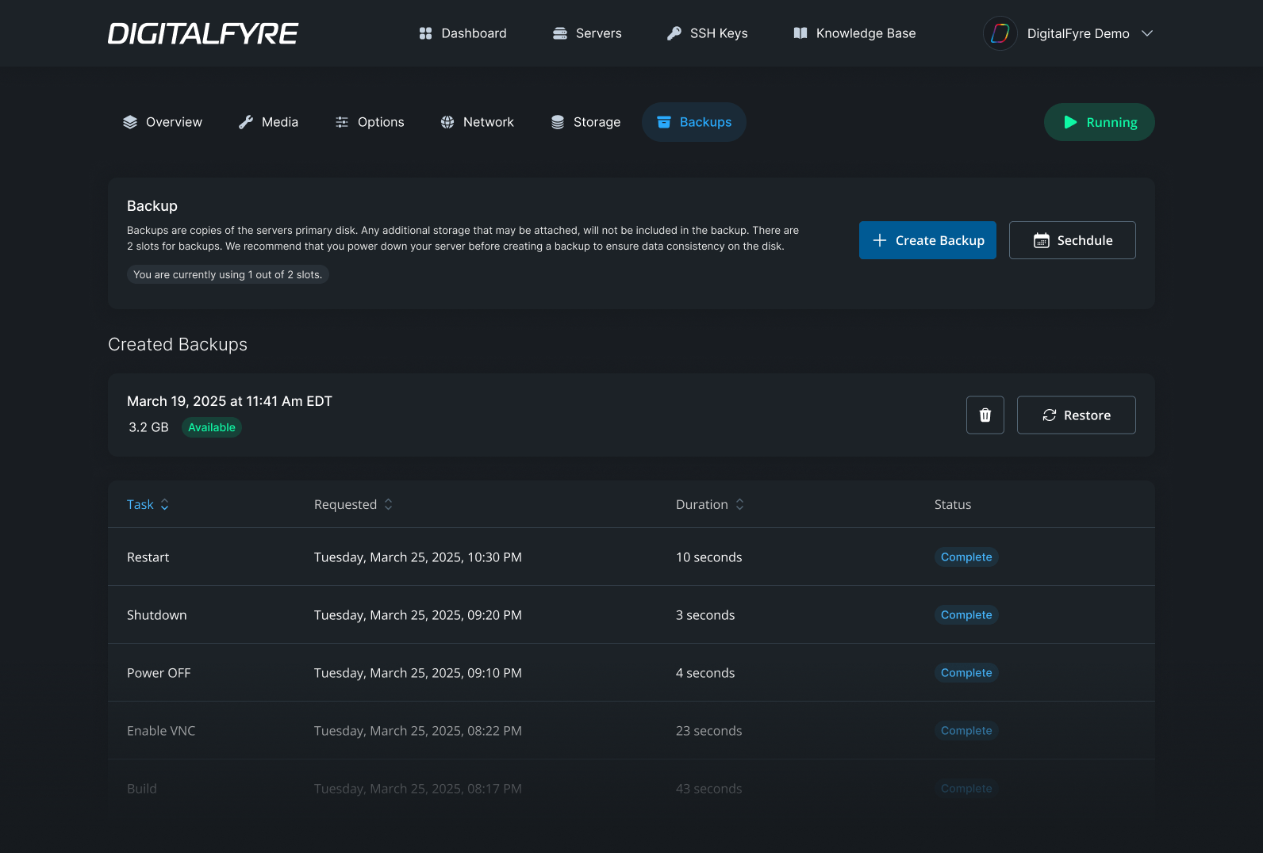Viewport: 1263px width, 853px height.
Task: Expand the DigitalFyre Demo account chevron
Action: 1147,33
